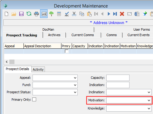Print using the printer icon
The width and height of the screenshot is (153, 114).
[x=36, y=14]
